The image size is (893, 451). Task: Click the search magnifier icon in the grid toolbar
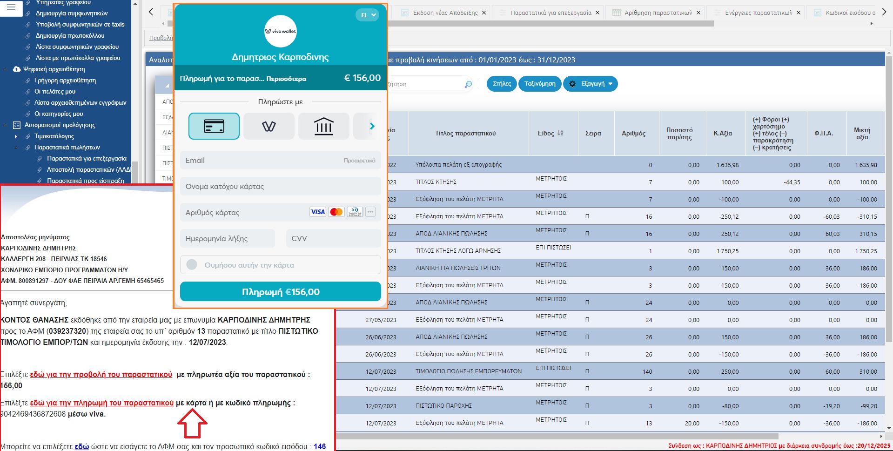click(468, 84)
